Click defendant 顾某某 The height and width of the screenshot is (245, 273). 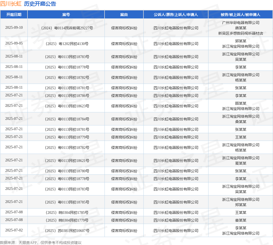(x=241, y=104)
